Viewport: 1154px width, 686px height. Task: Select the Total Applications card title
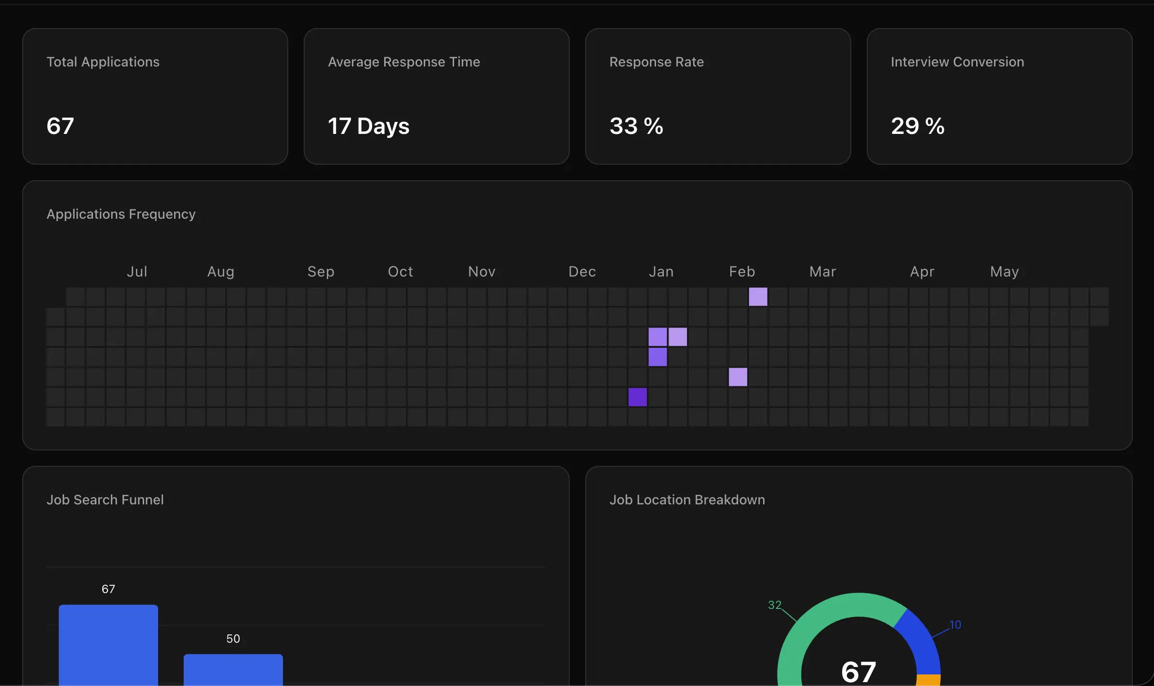tap(103, 62)
